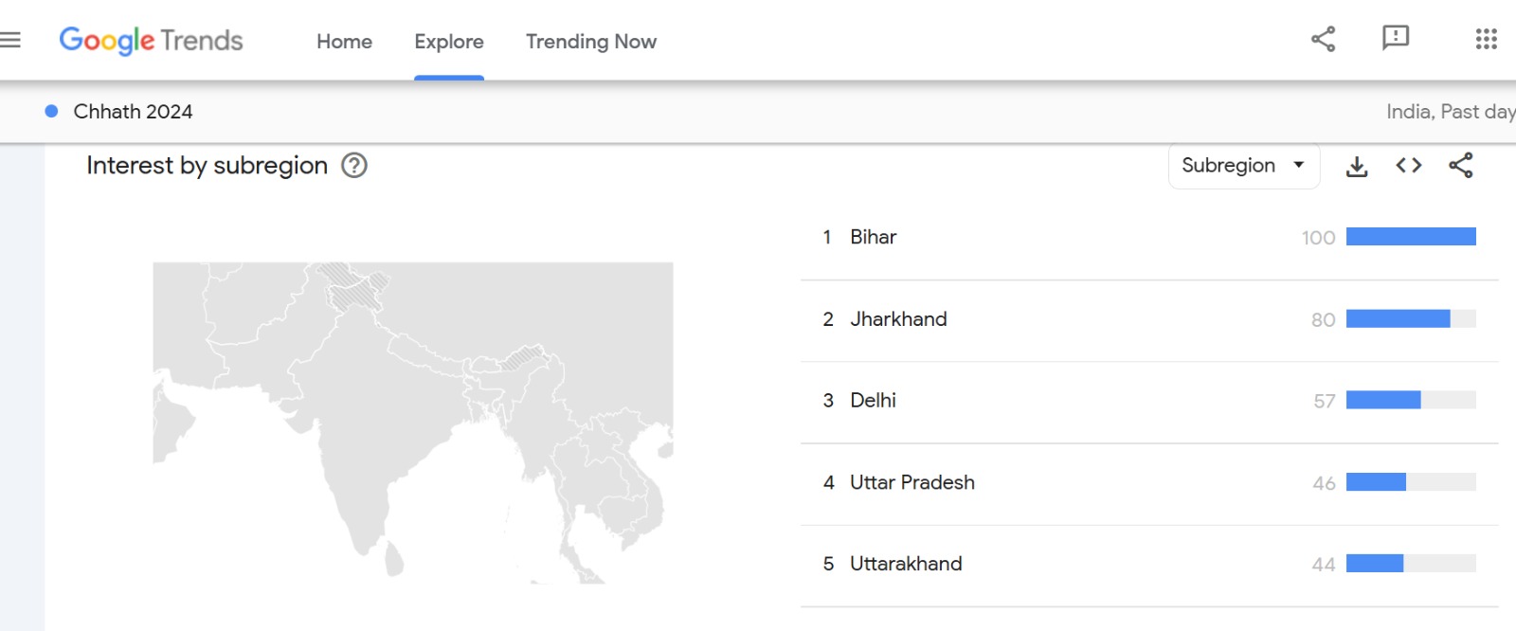1516x631 pixels.
Task: Open the Google apps grid
Action: (1486, 40)
